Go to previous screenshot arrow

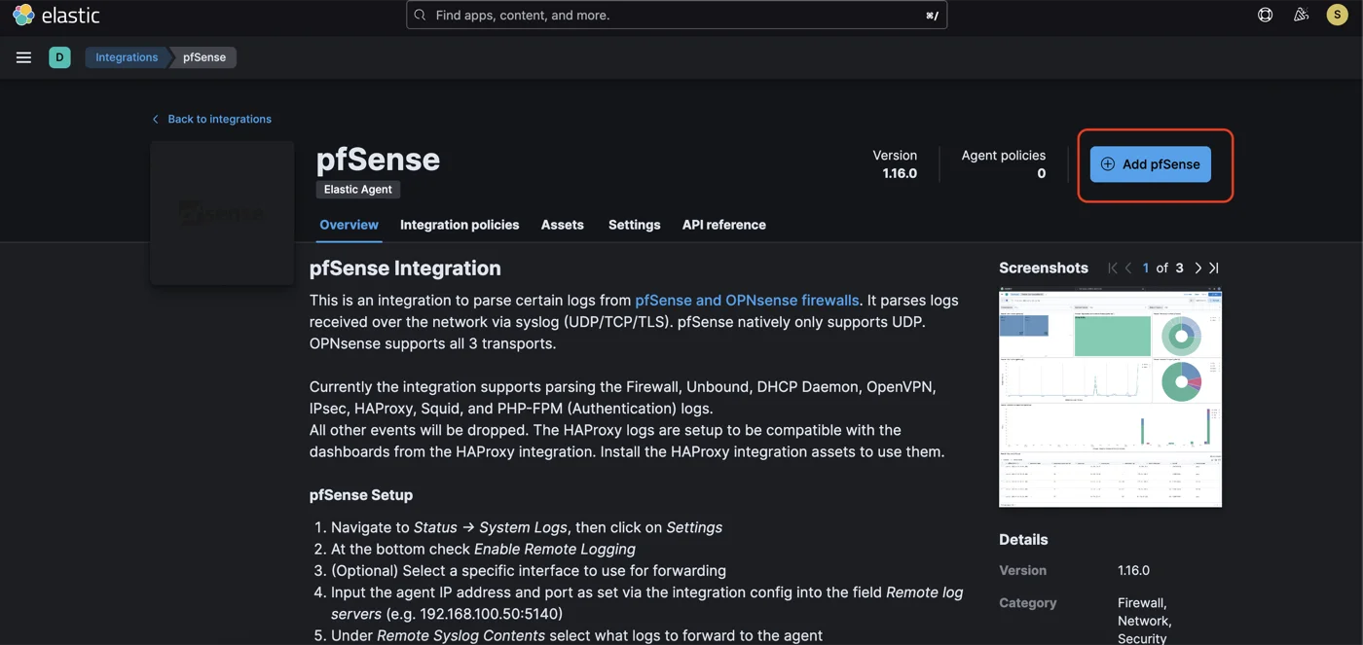tap(1127, 268)
